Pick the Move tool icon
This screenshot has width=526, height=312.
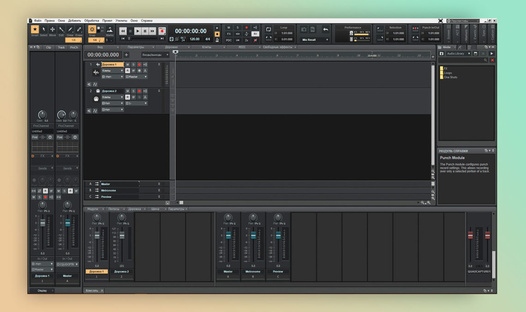click(53, 29)
